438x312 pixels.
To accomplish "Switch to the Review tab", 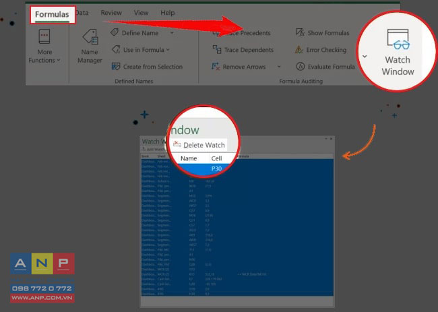I will pos(111,13).
